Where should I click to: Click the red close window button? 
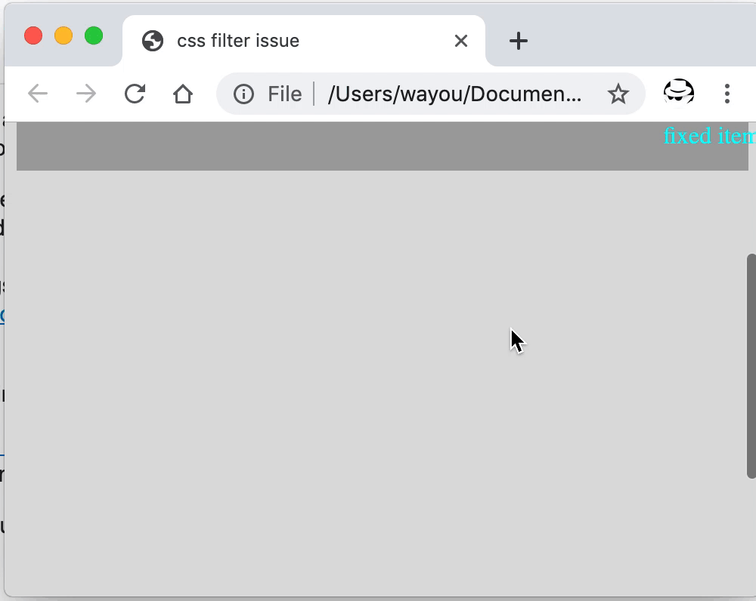click(x=33, y=35)
